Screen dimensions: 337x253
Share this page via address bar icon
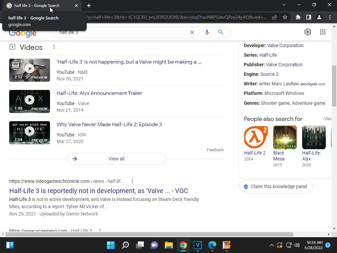[x=274, y=17]
